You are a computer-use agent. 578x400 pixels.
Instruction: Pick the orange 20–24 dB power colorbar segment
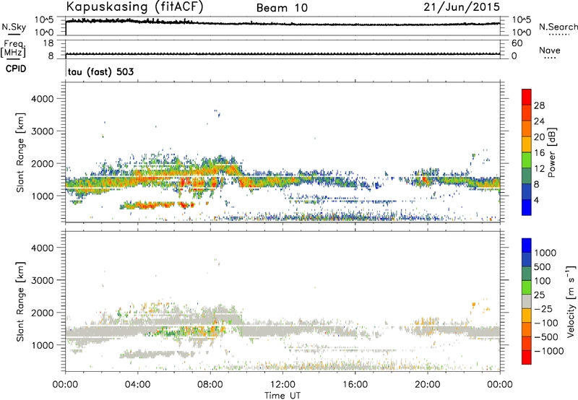(527, 129)
